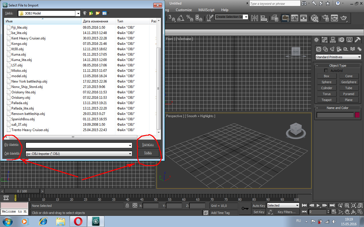Screen dimensions: 364x227
Task: Switch to the Modify command panel tab
Action: point(324,40)
